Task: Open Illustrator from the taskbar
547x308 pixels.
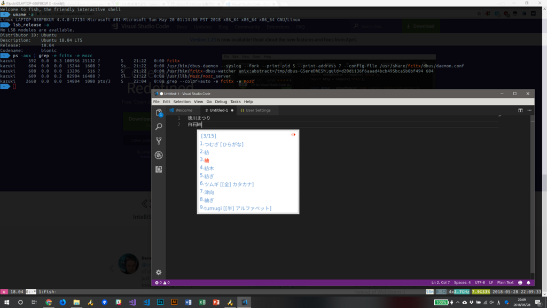Action: 174,303
